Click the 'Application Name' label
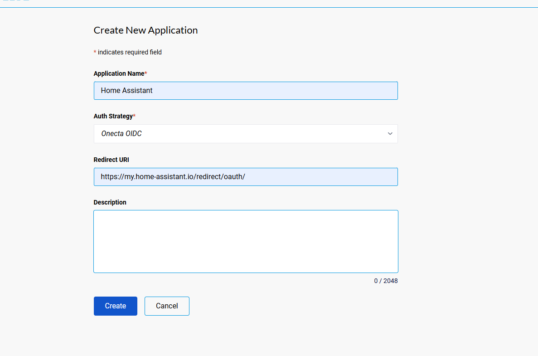Image resolution: width=538 pixels, height=356 pixels. [119, 73]
